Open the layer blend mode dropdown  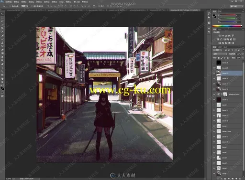pos(220,54)
